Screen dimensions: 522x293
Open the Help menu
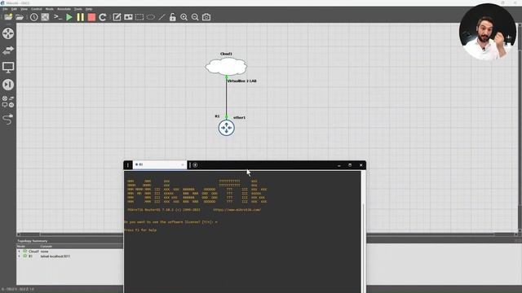pos(89,9)
